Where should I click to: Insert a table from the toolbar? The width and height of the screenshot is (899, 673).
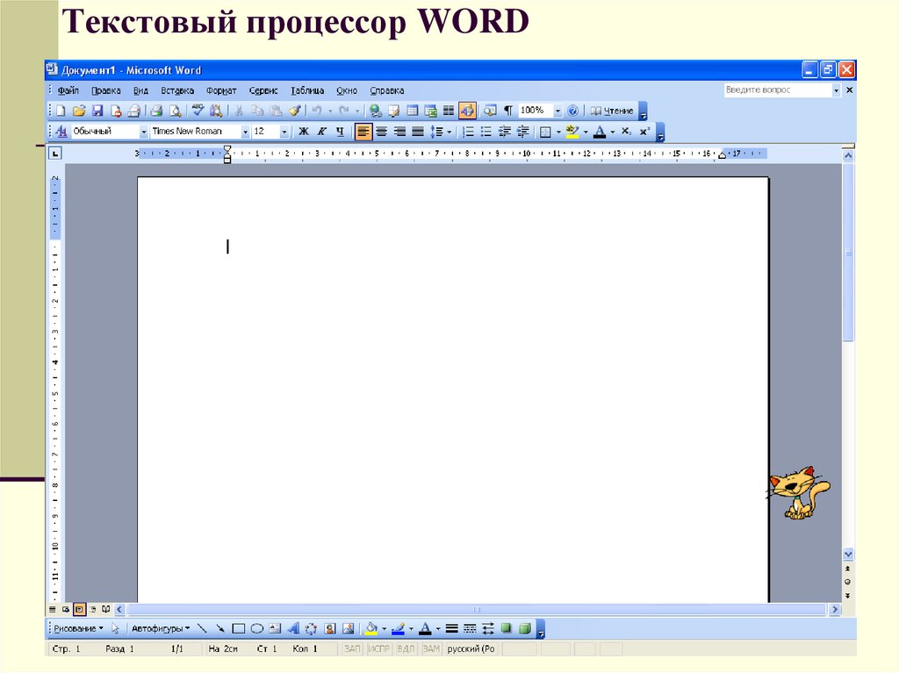click(x=413, y=111)
